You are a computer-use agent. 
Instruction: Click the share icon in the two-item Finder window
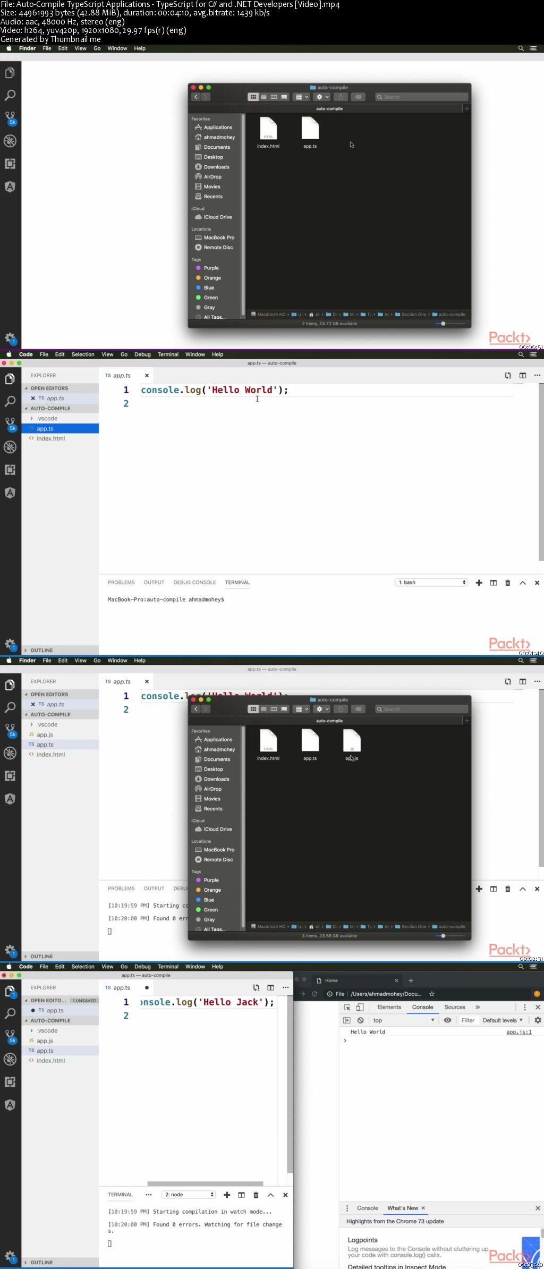pos(341,97)
